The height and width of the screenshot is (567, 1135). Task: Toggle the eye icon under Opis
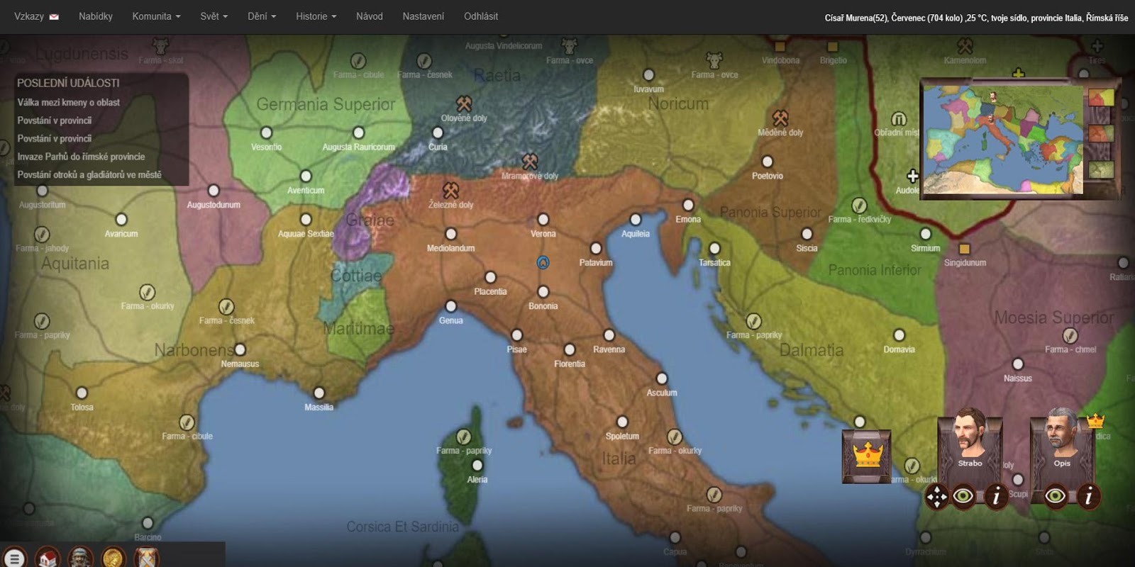pos(1056,495)
